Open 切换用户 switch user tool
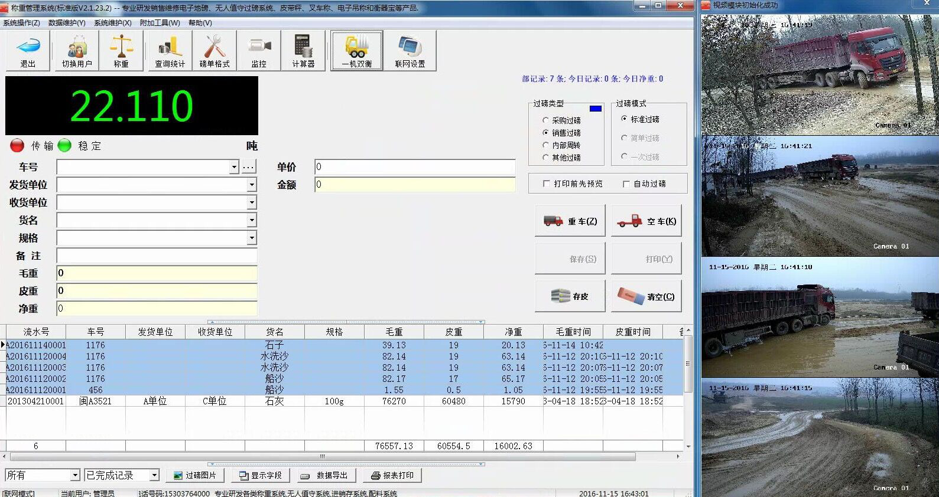Viewport: 939px width, 497px height. tap(77, 51)
